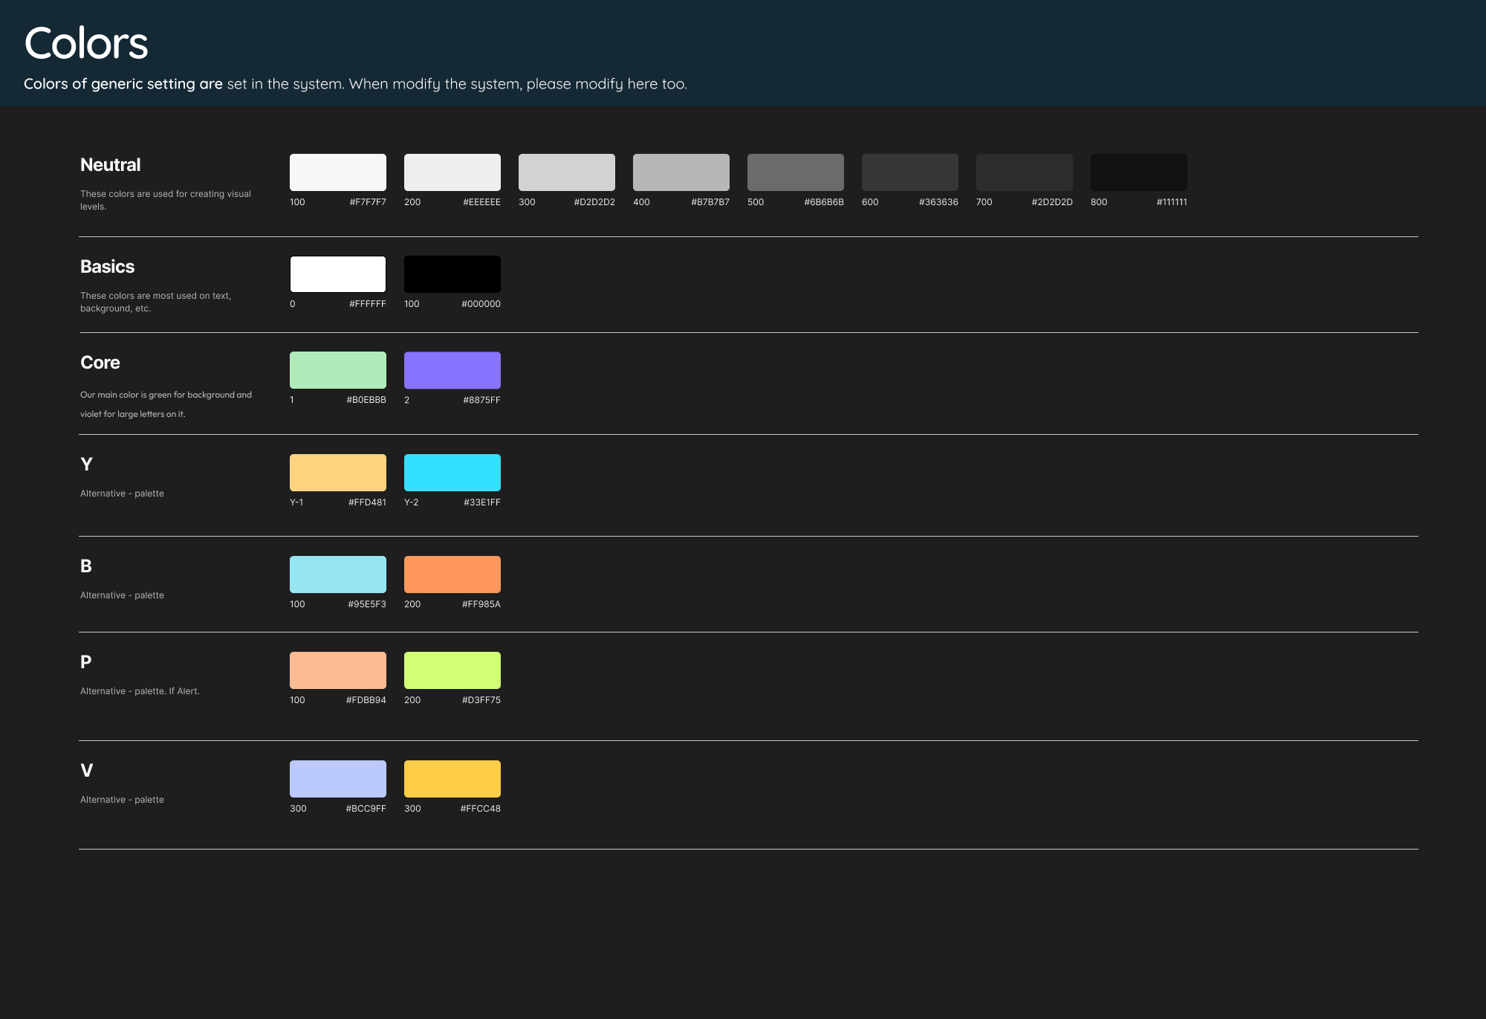Click the 'Colors of generic setting' description line
The image size is (1486, 1019).
(x=355, y=84)
